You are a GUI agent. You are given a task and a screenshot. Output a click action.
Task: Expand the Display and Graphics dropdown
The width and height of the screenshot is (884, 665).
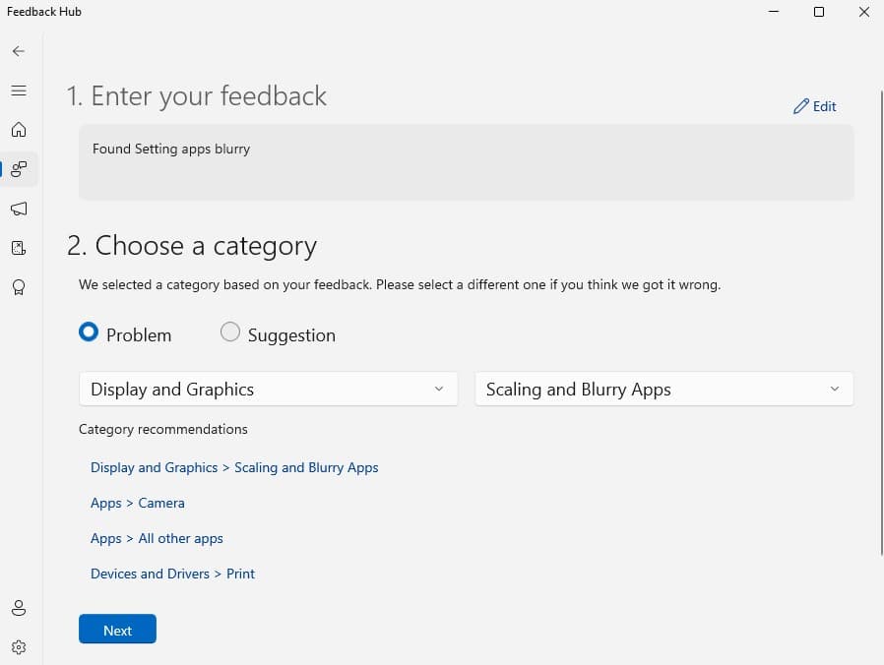(268, 389)
